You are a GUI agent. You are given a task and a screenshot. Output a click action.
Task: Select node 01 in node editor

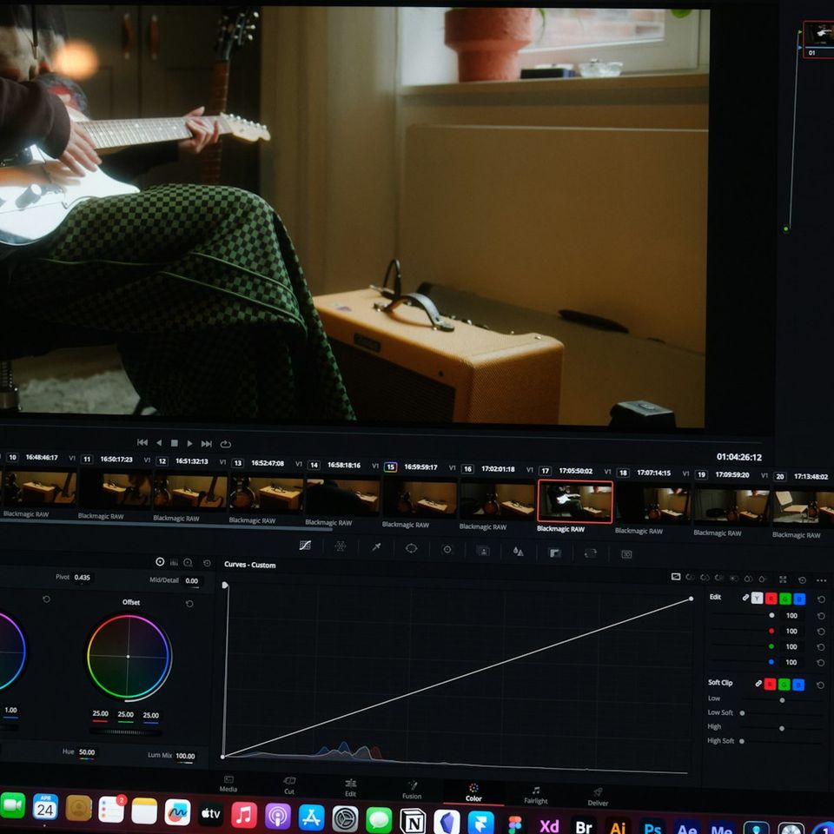(x=818, y=38)
